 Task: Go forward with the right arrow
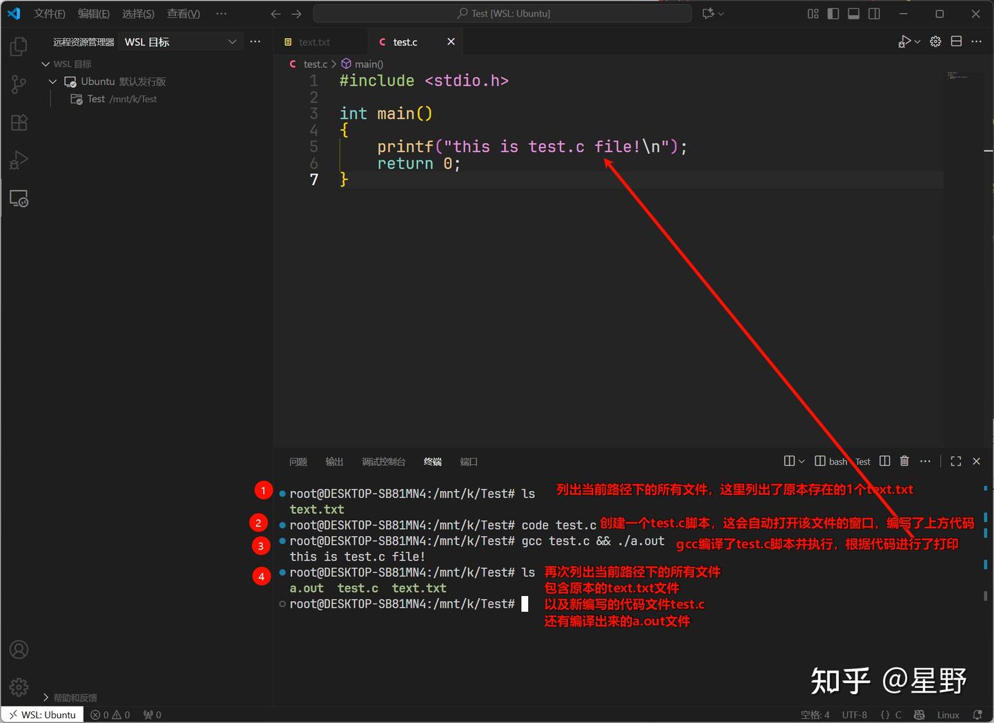(x=296, y=14)
